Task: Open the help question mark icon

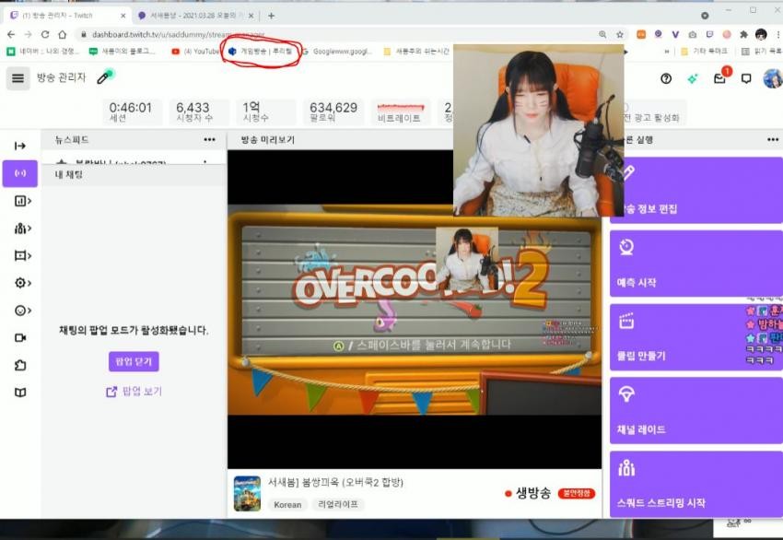Action: pos(666,78)
